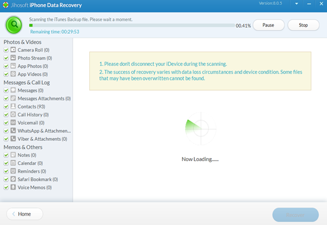Open the title bar dropdown arrow menu
Image resolution: width=327 pixels, height=225 pixels.
coord(296,4)
